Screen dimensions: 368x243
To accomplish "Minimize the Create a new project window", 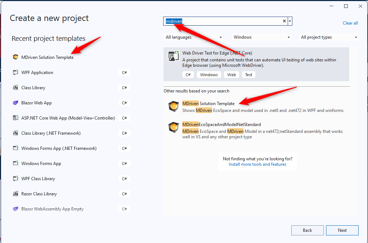I will 331,6.
